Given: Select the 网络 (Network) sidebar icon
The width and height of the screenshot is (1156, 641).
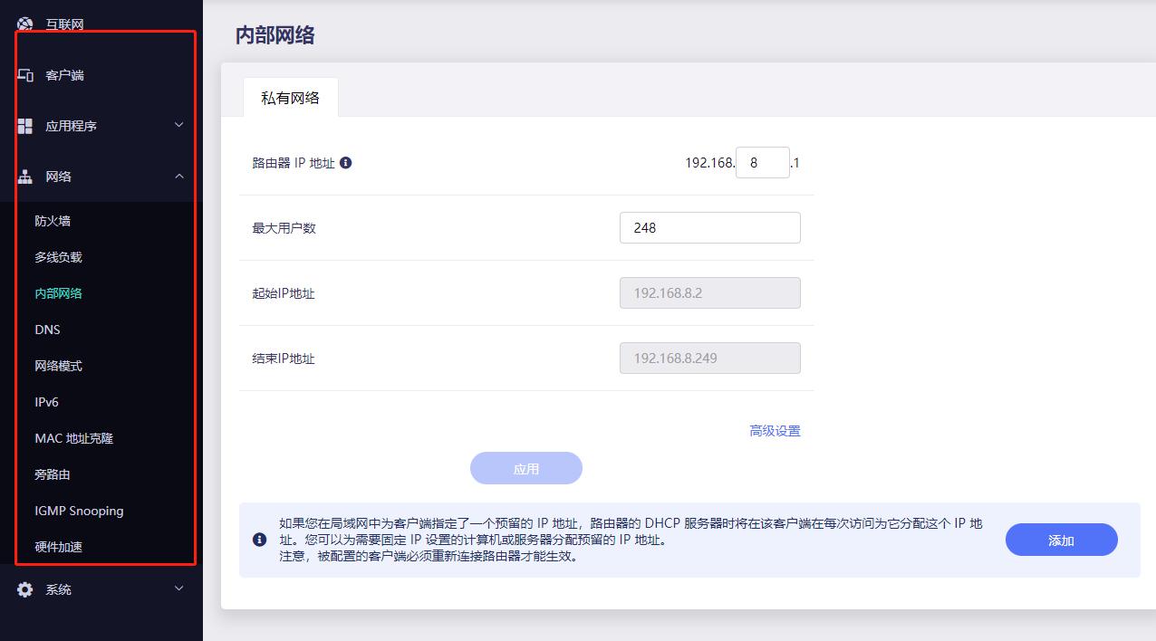Looking at the screenshot, I should click(25, 176).
